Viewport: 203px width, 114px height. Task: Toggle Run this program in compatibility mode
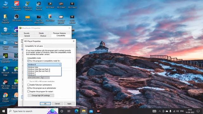(28, 61)
